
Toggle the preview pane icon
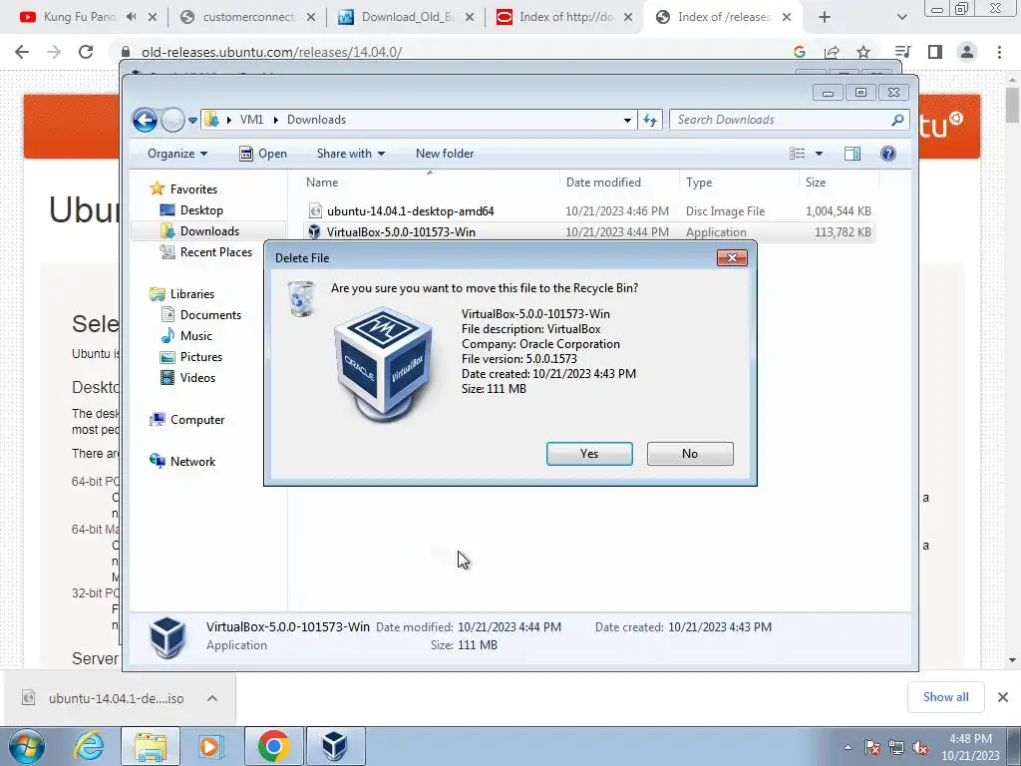[x=852, y=154]
